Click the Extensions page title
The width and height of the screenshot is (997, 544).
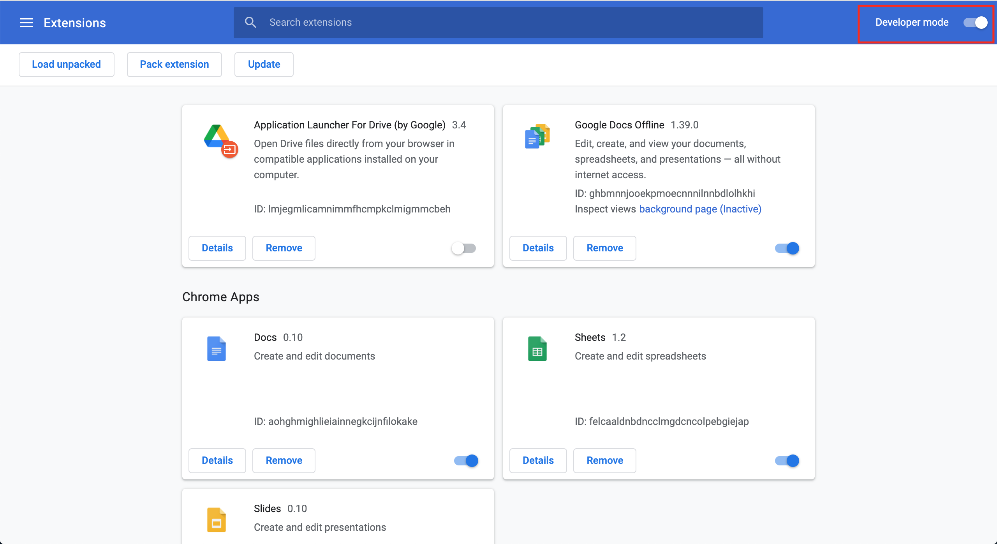click(75, 23)
